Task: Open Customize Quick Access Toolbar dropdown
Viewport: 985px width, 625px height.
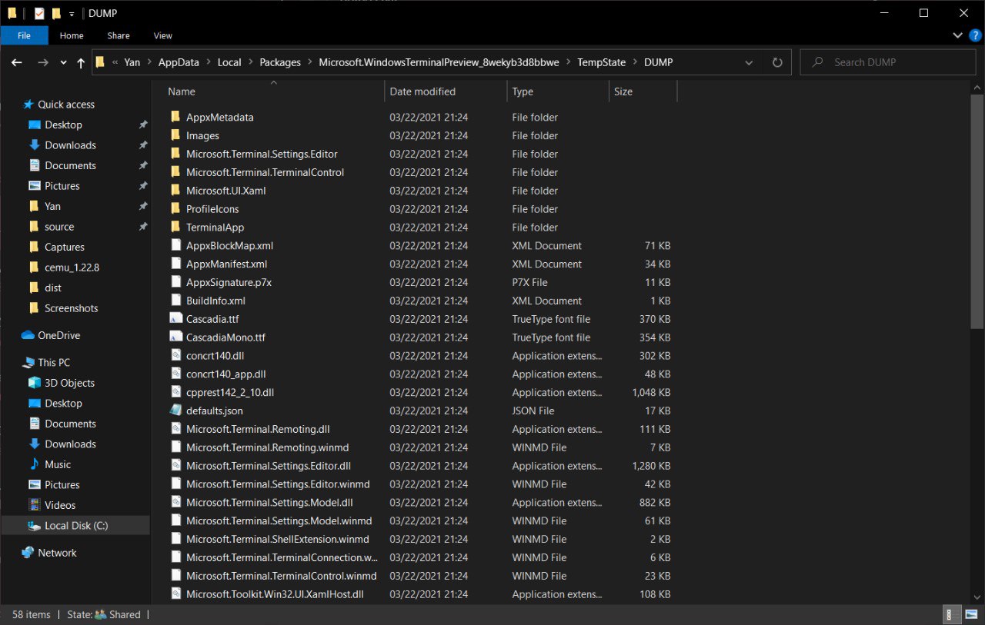Action: (72, 14)
